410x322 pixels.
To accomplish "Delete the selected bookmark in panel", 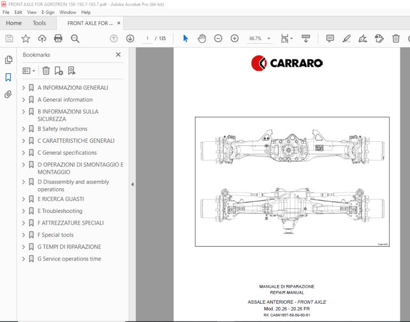I will 46,71.
